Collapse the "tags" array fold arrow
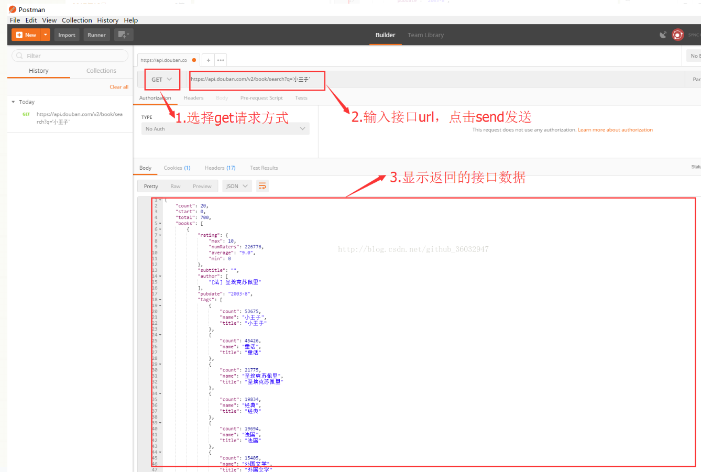This screenshot has height=472, width=701. (160, 300)
